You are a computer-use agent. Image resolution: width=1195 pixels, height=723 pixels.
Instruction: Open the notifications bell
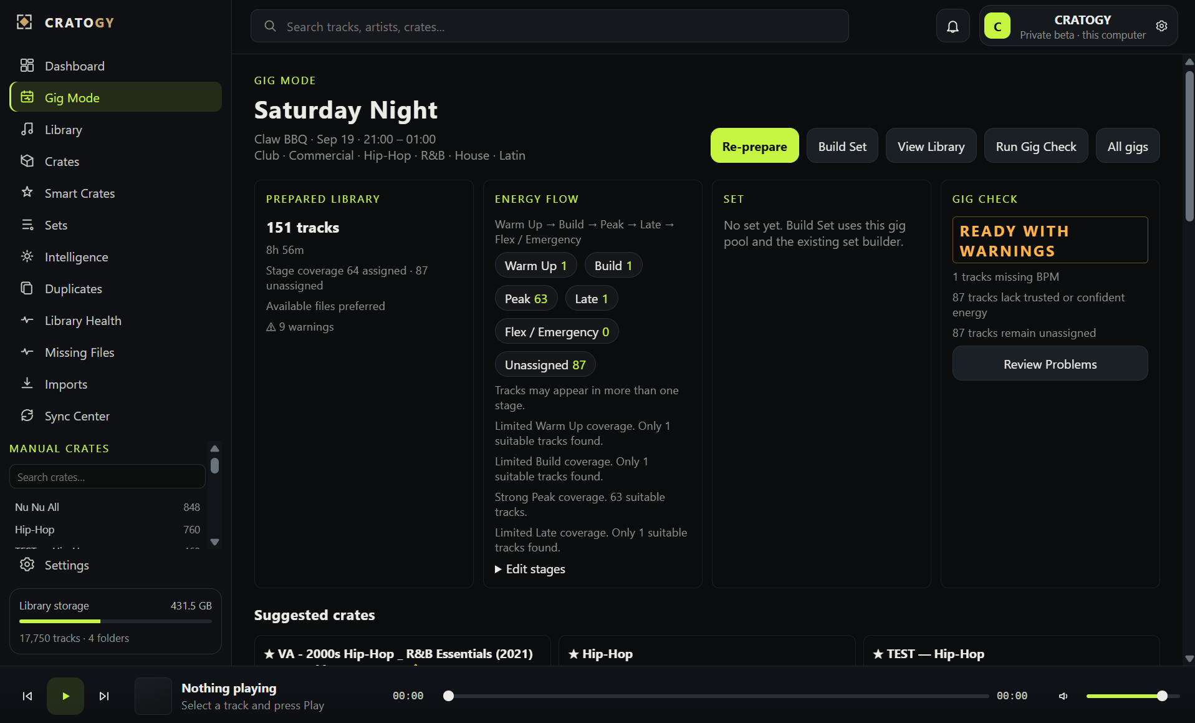pyautogui.click(x=953, y=26)
